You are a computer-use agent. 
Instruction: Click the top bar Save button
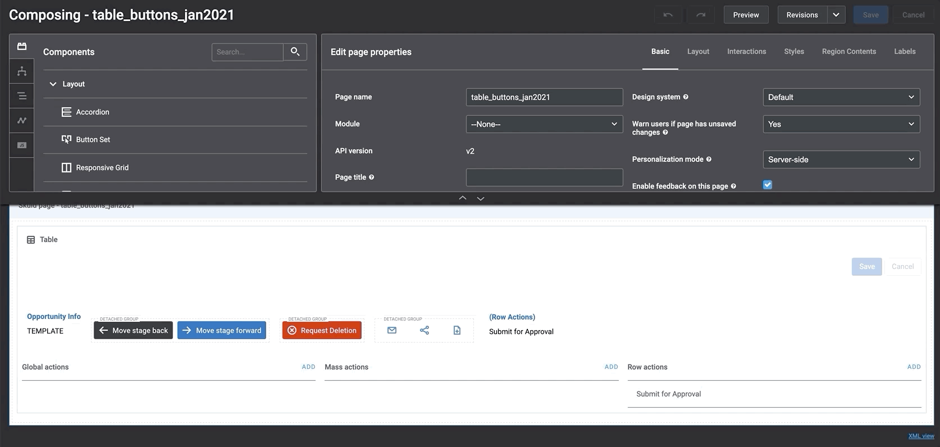871,15
